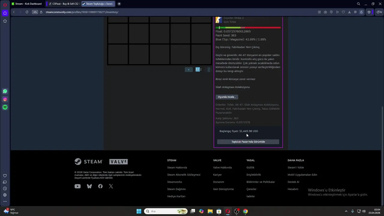384x216 pixels.
Task: Open sidebar settings gear icon
Action: 5,195
